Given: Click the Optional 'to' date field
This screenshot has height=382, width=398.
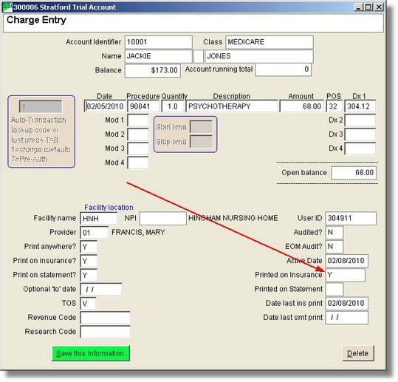Looking at the screenshot, I should point(101,290).
